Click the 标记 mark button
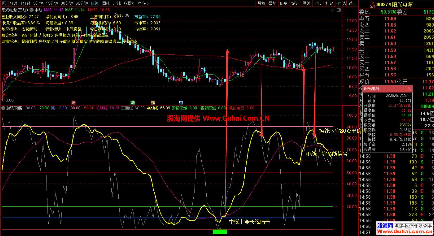Image resolution: width=434 pixels, height=236 pixels. (329, 3)
